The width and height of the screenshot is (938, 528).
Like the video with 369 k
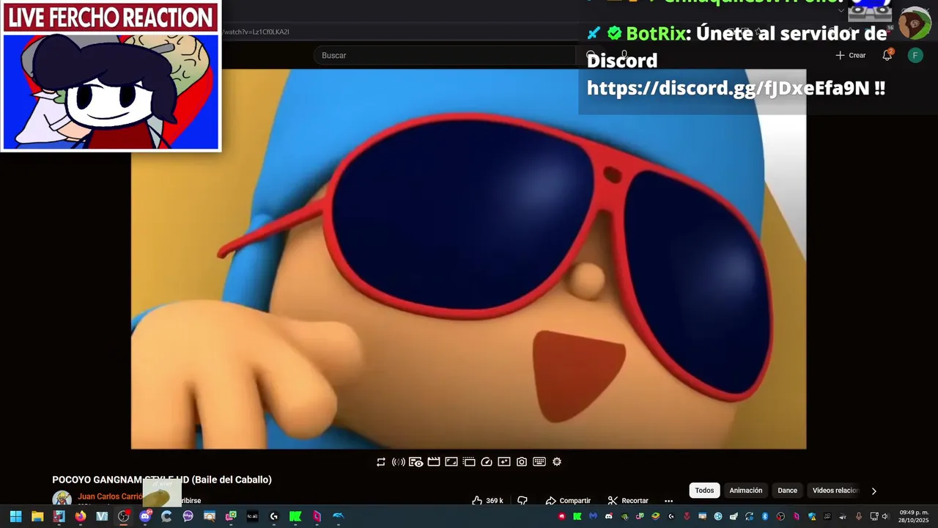tap(487, 501)
